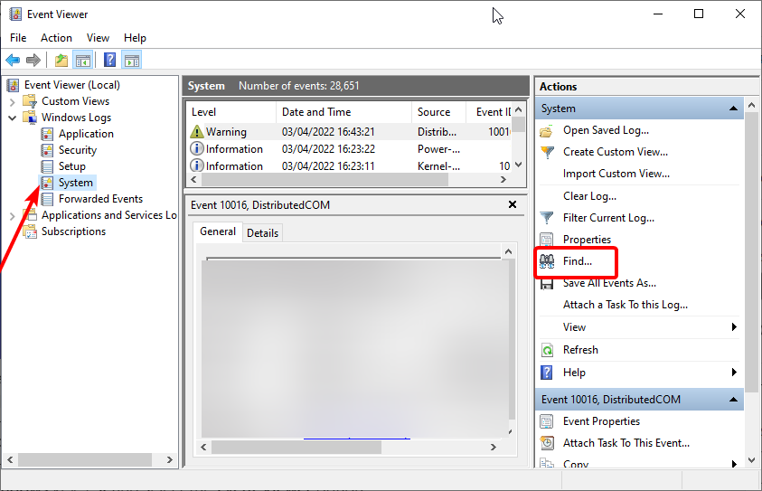Open the View submenu arrow in Actions
The height and width of the screenshot is (491, 762).
coord(734,327)
